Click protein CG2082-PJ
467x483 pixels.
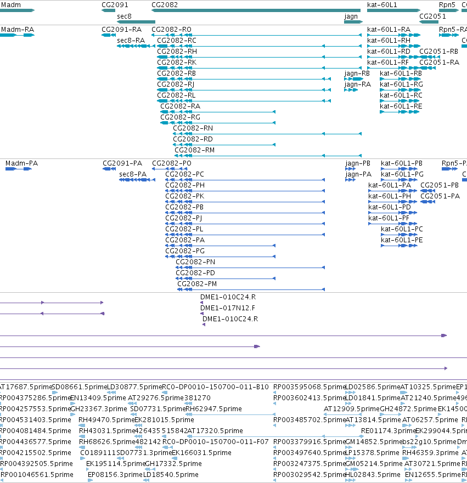coord(184,218)
